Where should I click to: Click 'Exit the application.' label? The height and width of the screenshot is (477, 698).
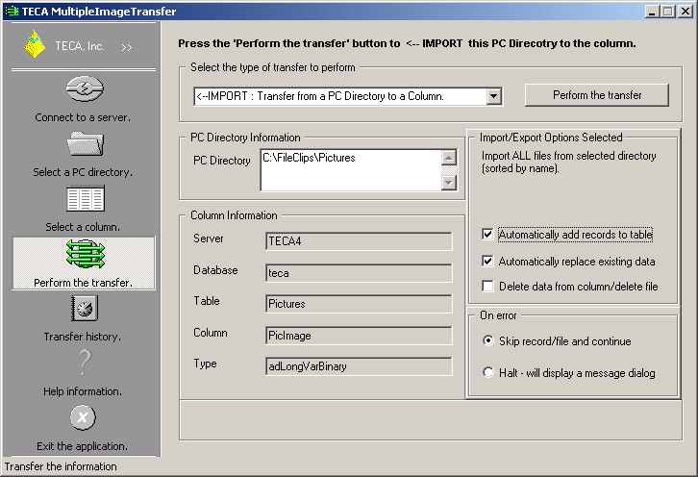(83, 446)
